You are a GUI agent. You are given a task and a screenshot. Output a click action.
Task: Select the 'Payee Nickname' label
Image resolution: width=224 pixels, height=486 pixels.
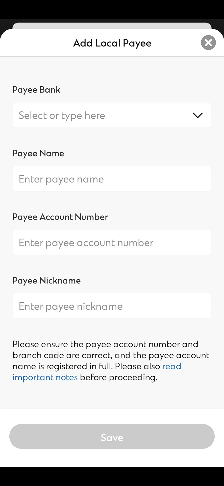click(47, 280)
